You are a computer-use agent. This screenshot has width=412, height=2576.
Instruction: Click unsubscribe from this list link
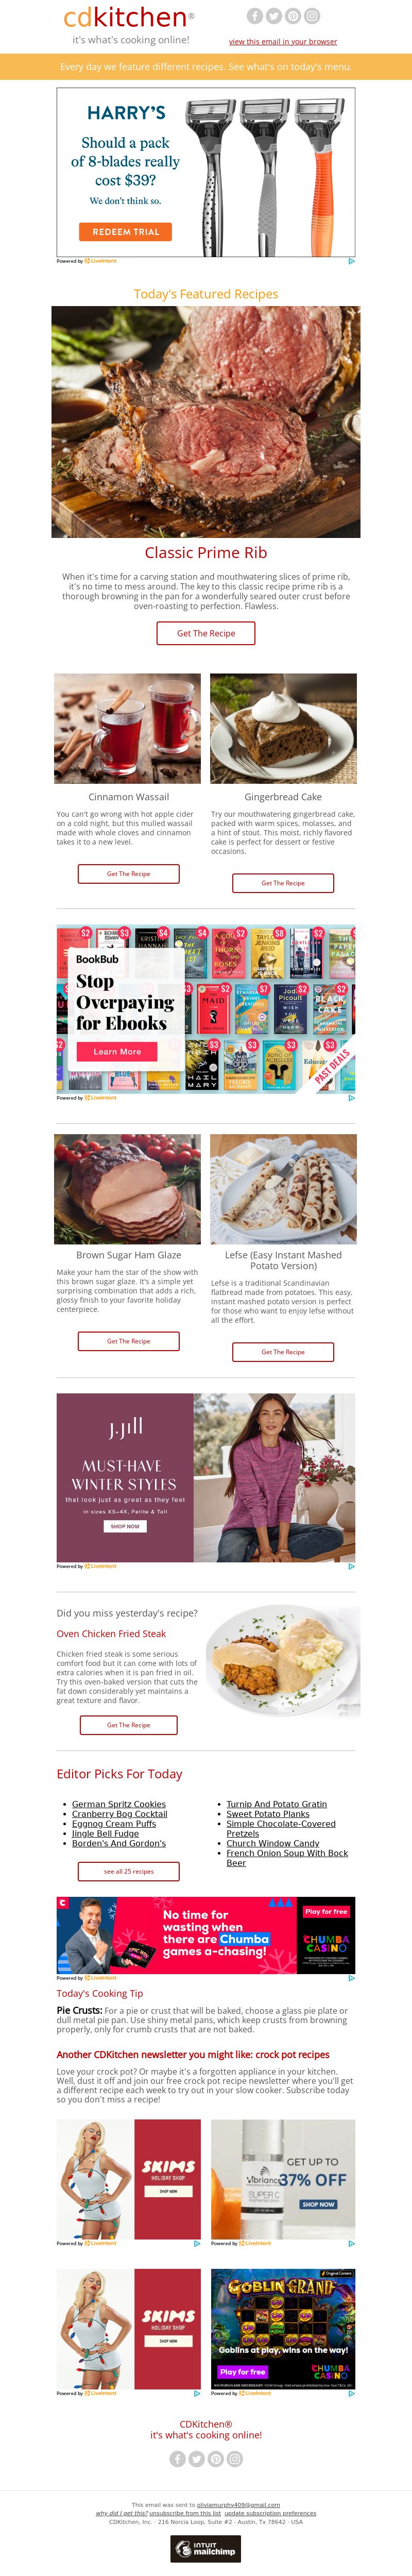click(185, 2513)
